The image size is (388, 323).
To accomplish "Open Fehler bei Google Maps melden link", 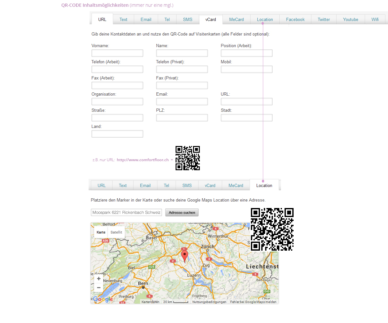I will point(253,302).
